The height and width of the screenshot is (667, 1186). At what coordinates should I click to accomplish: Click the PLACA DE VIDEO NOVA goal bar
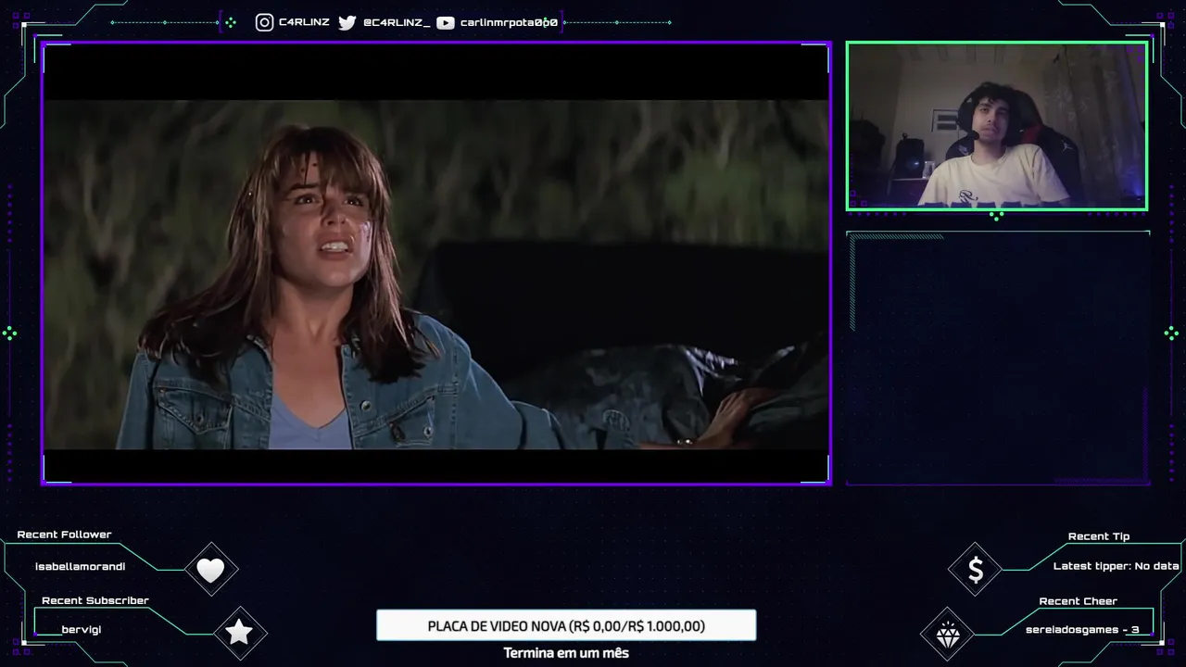(x=566, y=625)
